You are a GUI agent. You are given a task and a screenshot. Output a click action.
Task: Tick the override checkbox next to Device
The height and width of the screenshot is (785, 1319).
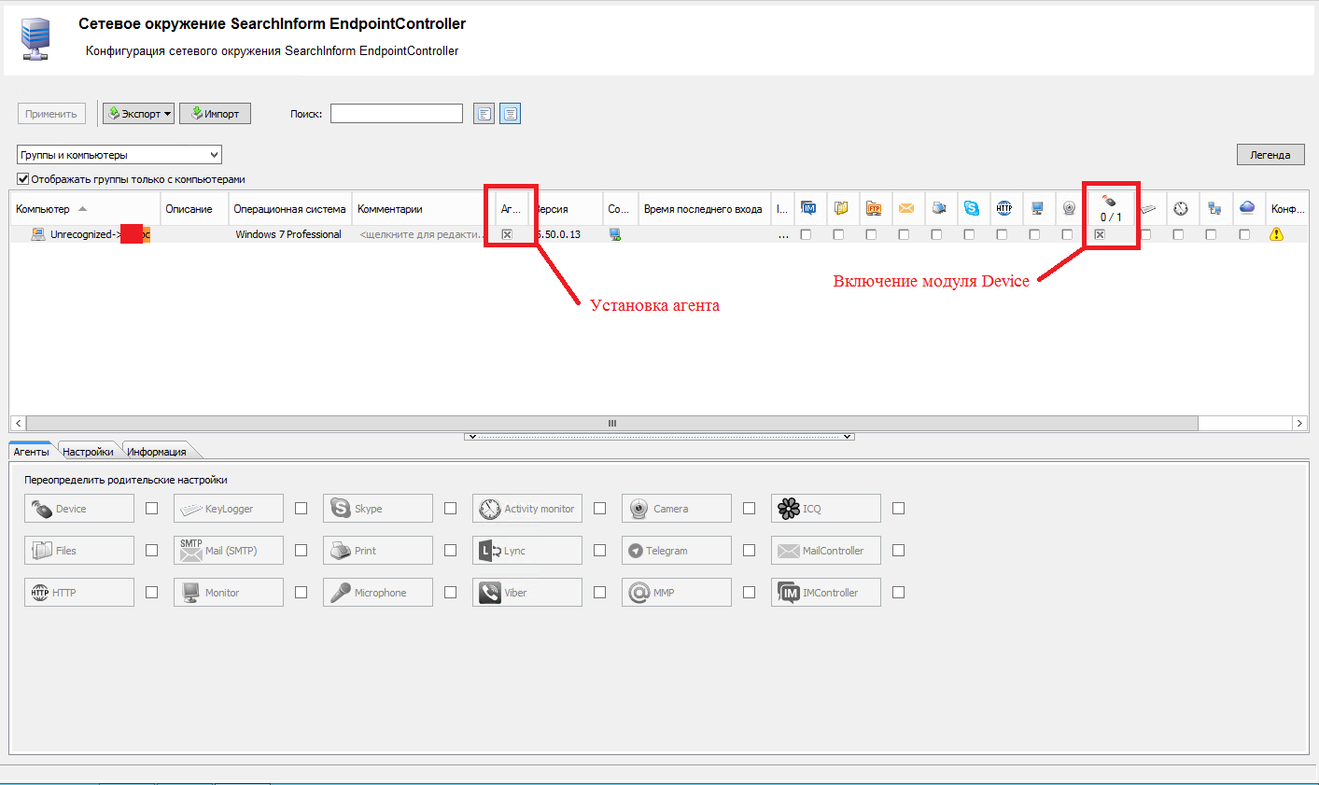tap(152, 509)
